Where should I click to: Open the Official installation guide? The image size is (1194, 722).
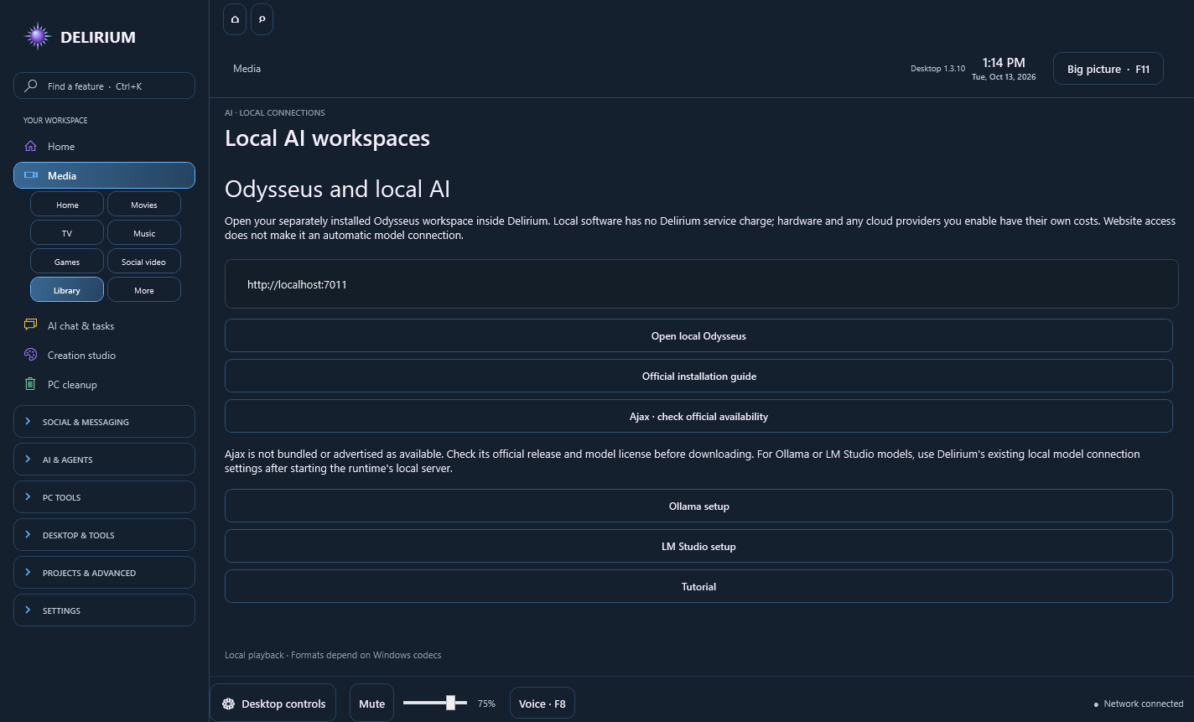coord(698,376)
